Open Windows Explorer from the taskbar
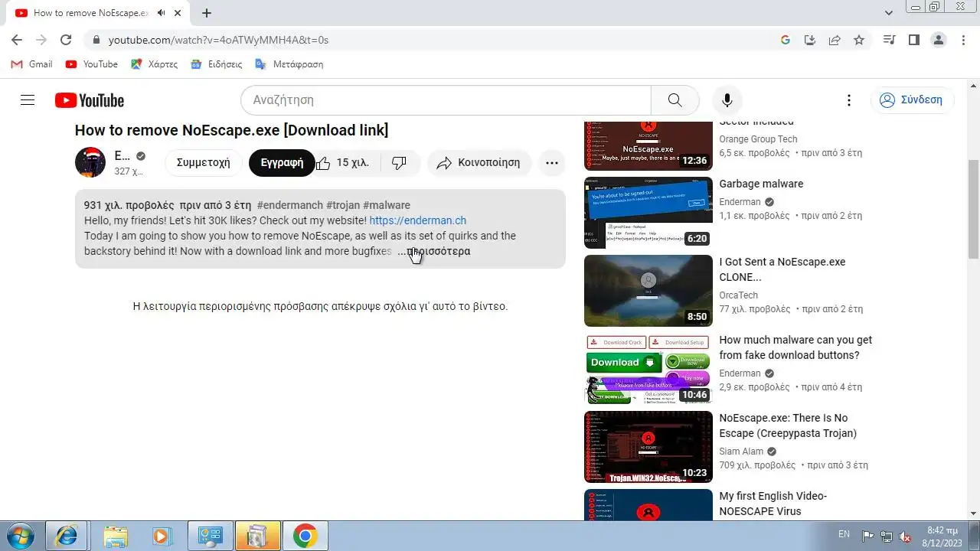 pos(116,536)
